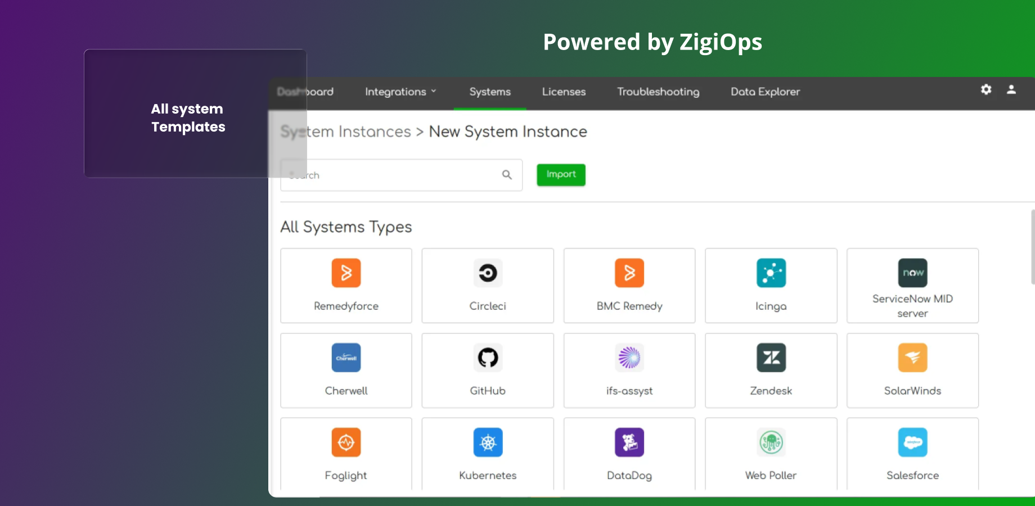This screenshot has height=506, width=1035.
Task: Select the Cherwell system template
Action: pyautogui.click(x=346, y=358)
